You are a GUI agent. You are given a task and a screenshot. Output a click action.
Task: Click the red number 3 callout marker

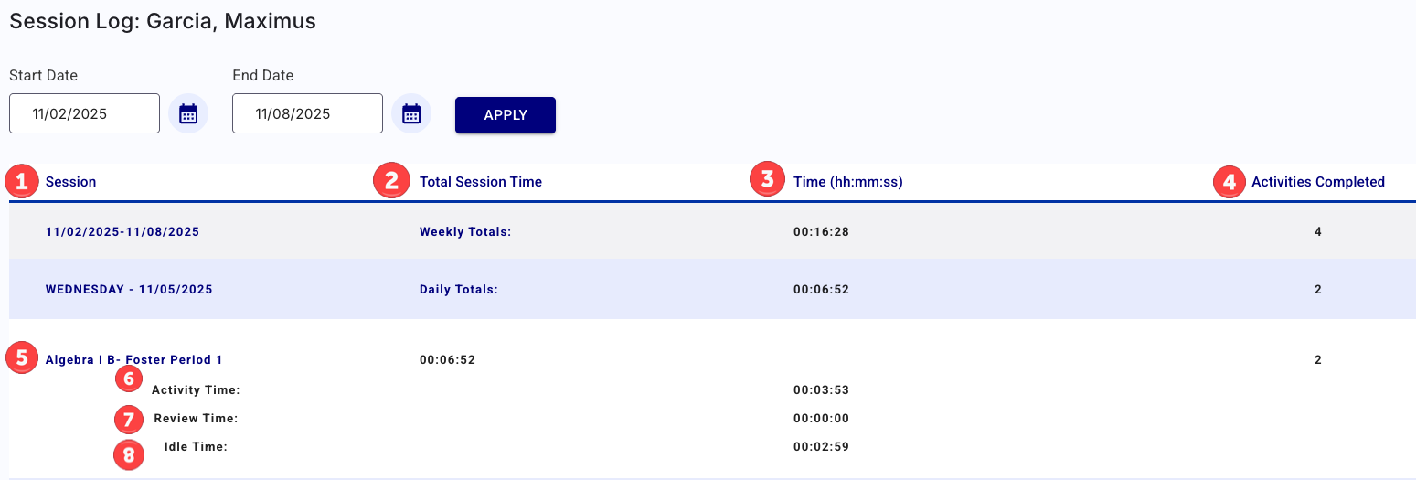(x=767, y=179)
